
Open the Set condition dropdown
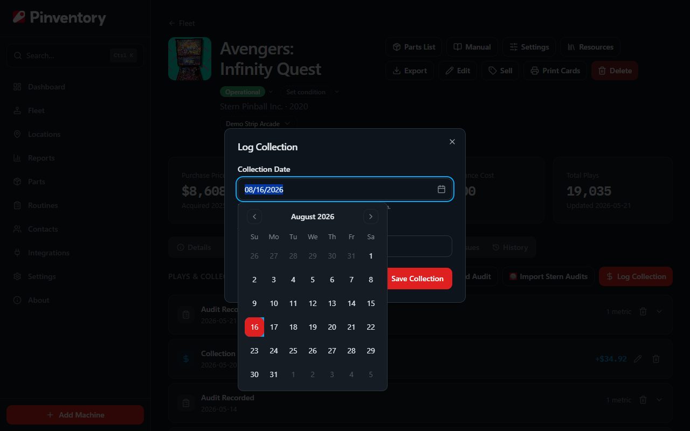pos(310,92)
